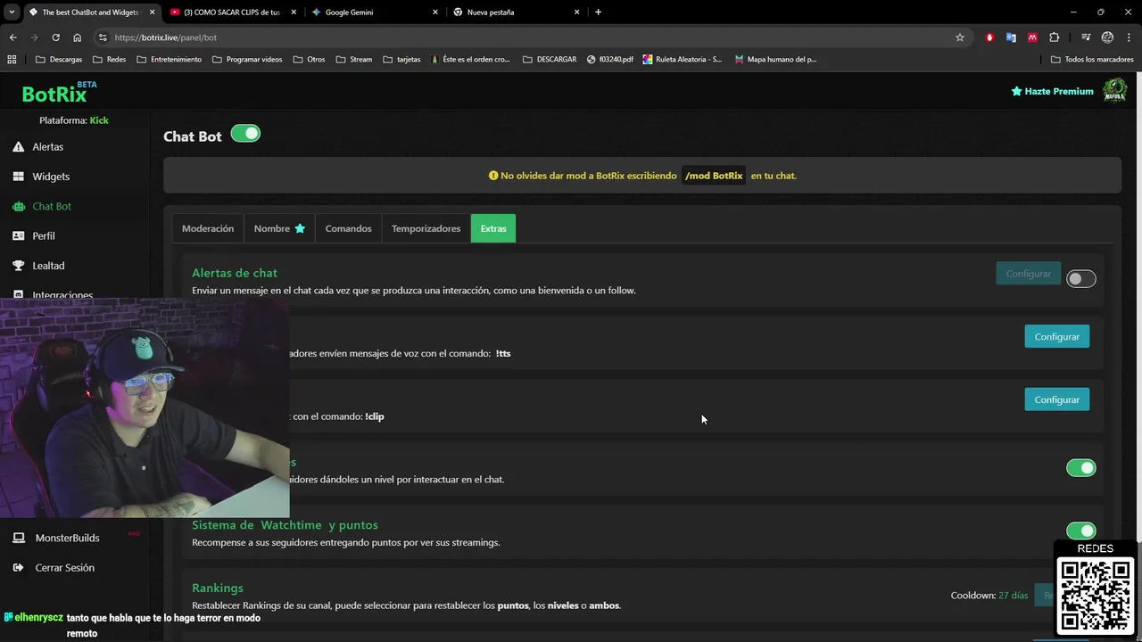Click the Rankings section title
The image size is (1142, 642).
(x=218, y=588)
